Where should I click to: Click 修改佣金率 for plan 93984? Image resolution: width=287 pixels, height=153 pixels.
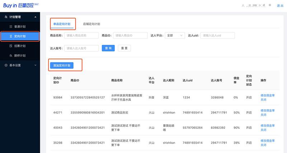268,95
